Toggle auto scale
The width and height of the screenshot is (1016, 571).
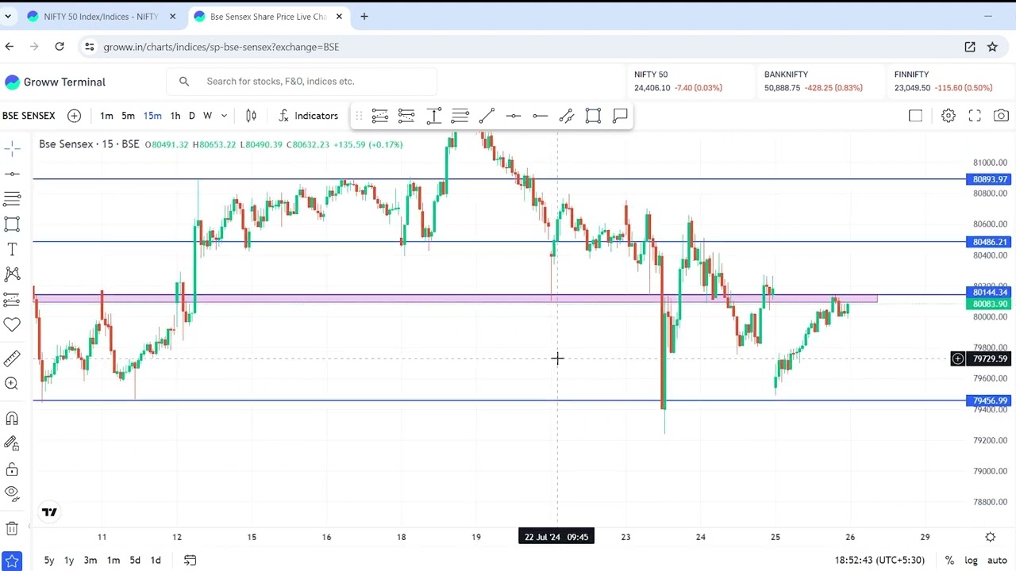(x=997, y=560)
